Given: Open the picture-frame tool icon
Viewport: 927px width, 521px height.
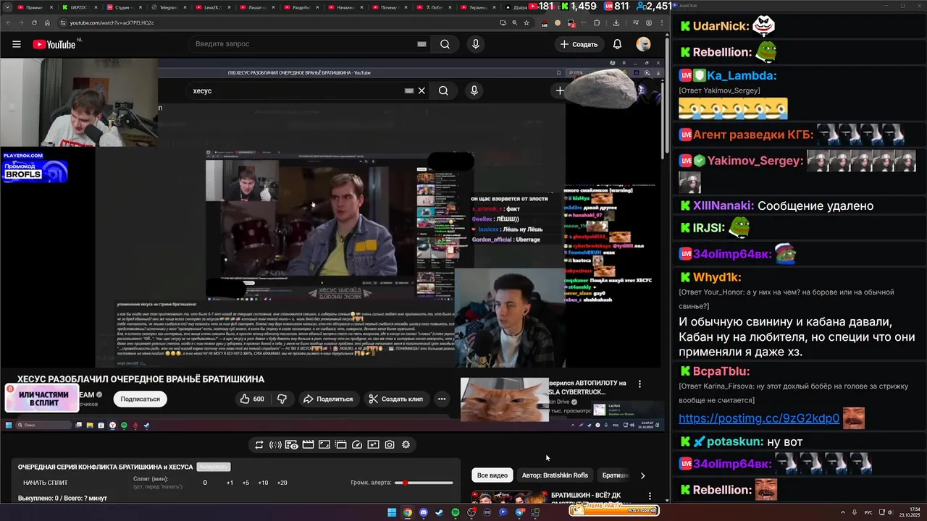Looking at the screenshot, I should click(x=373, y=444).
